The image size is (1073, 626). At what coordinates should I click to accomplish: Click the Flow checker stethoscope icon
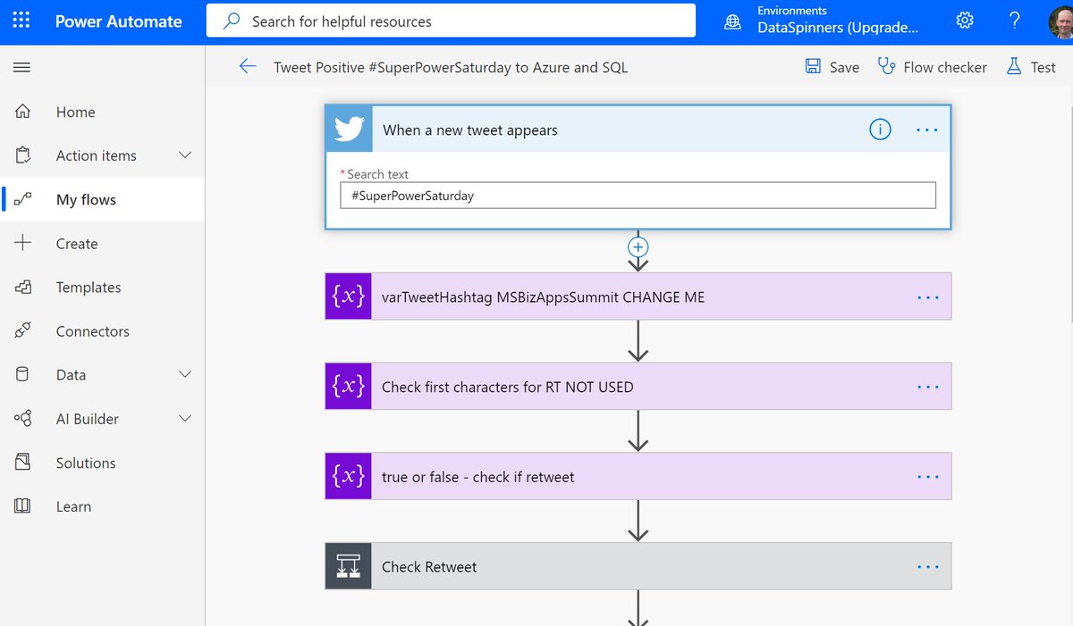(886, 67)
